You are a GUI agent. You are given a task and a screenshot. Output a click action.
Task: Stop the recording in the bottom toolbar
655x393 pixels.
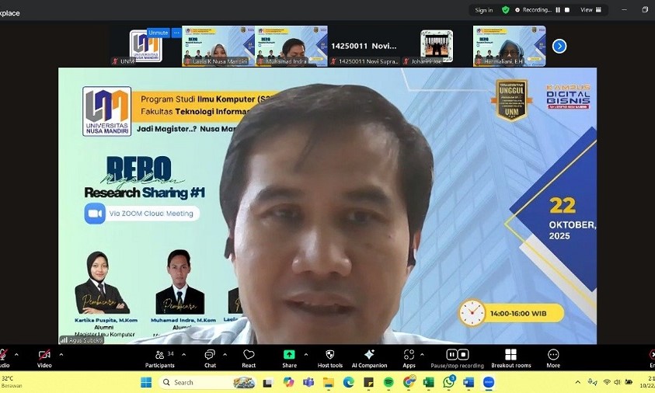[x=464, y=354]
